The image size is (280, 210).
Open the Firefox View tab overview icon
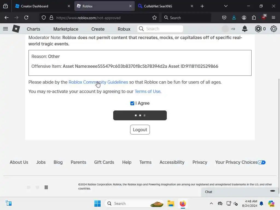click(x=5, y=6)
